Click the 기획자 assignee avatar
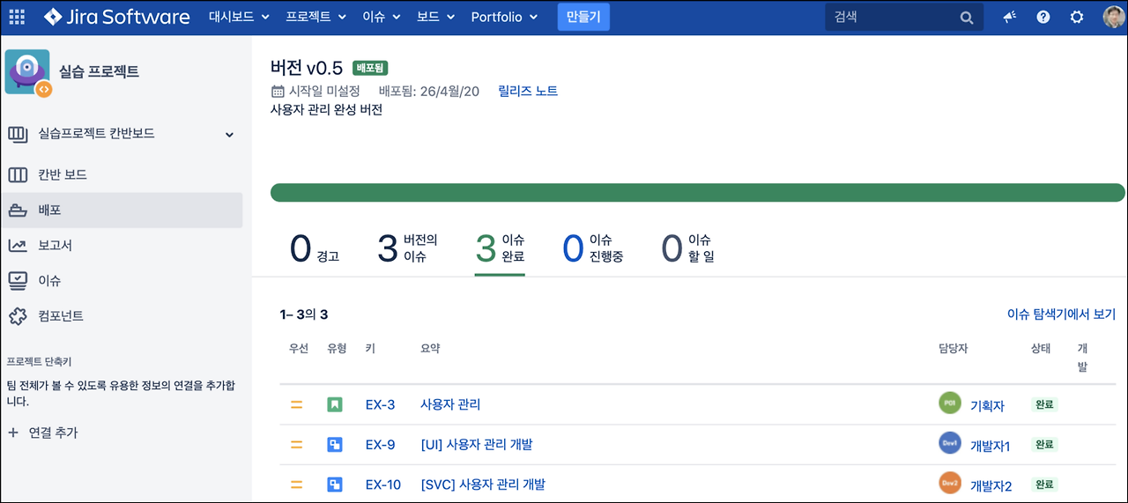This screenshot has height=503, width=1128. pyautogui.click(x=950, y=403)
